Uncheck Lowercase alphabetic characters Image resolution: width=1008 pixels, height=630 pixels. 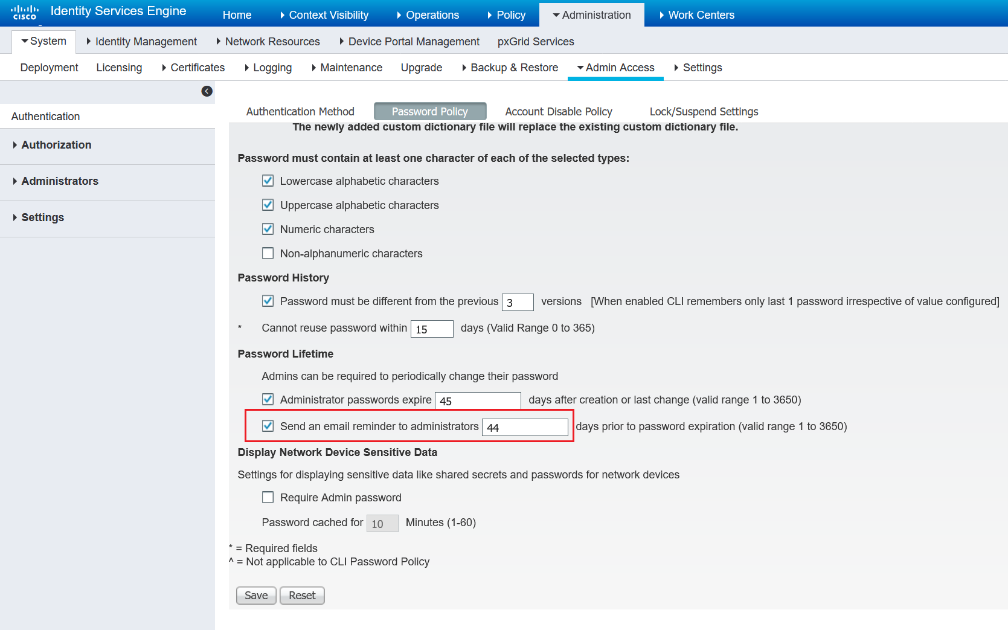pyautogui.click(x=268, y=180)
